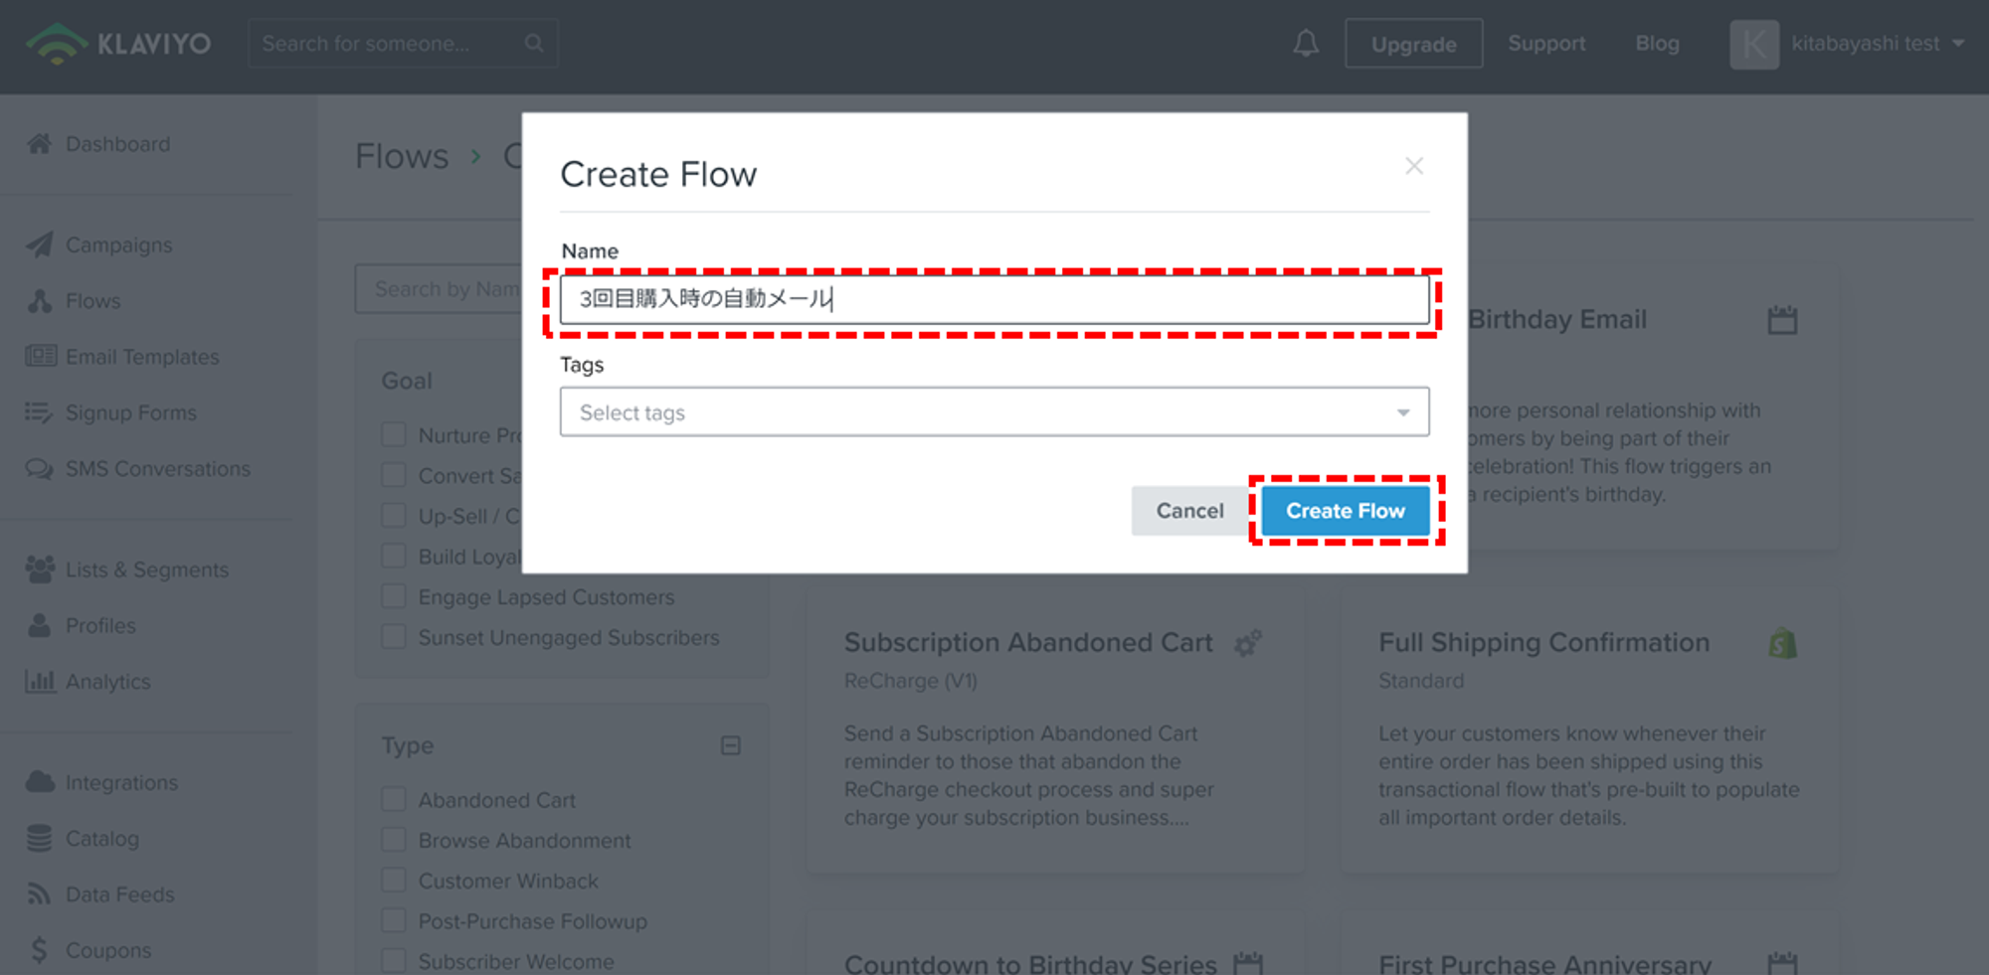Image resolution: width=1989 pixels, height=975 pixels.
Task: Open Dashboard from the sidebar home icon
Action: [40, 144]
